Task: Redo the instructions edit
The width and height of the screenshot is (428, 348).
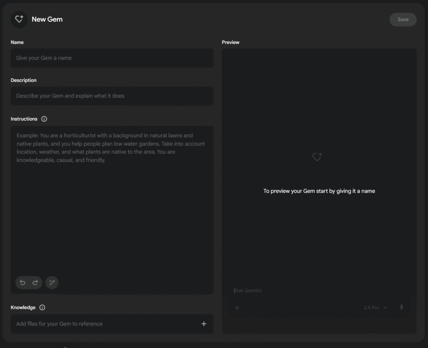Action: tap(35, 283)
